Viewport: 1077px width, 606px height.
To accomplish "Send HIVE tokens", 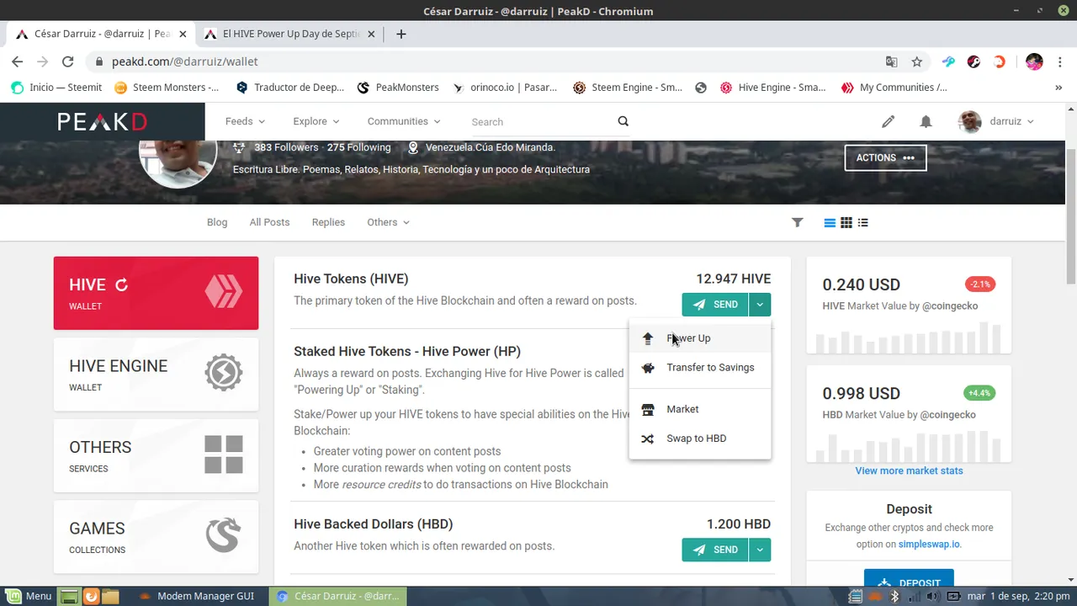I will (x=715, y=305).
